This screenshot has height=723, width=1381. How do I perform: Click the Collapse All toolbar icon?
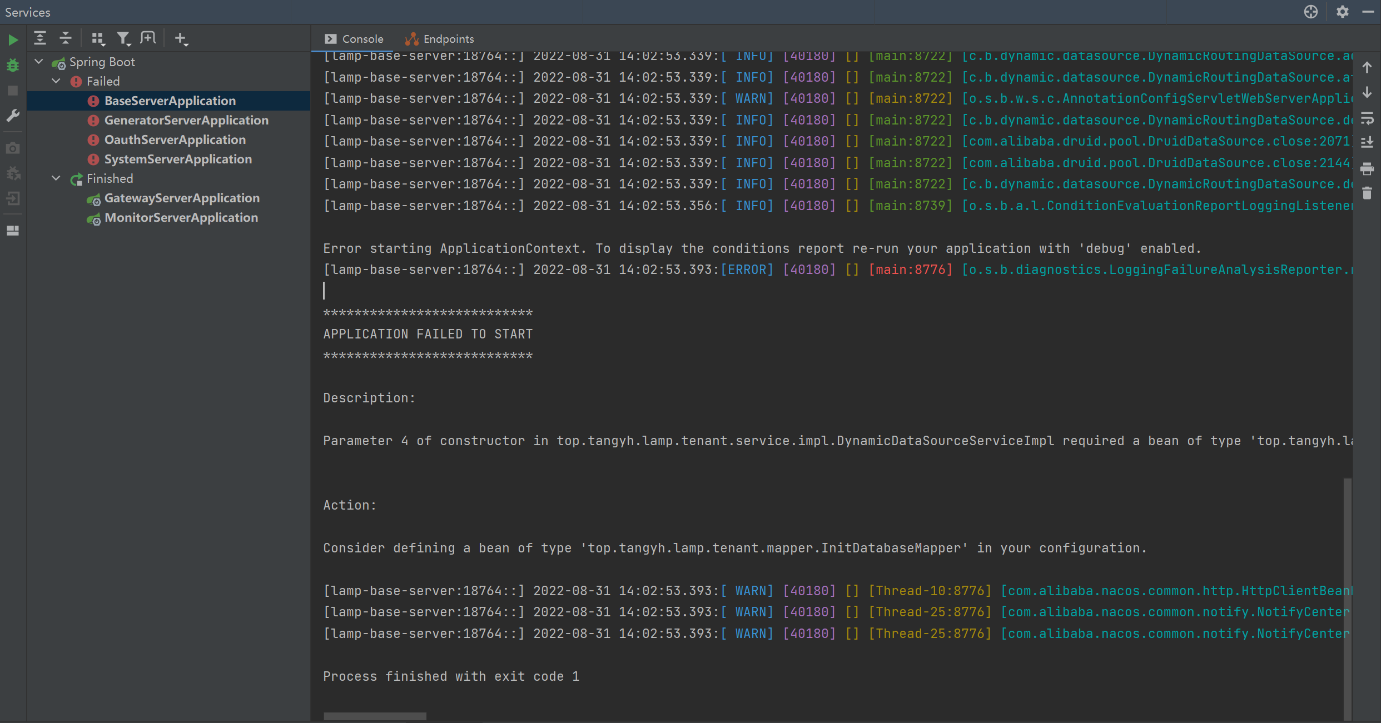[x=66, y=38]
